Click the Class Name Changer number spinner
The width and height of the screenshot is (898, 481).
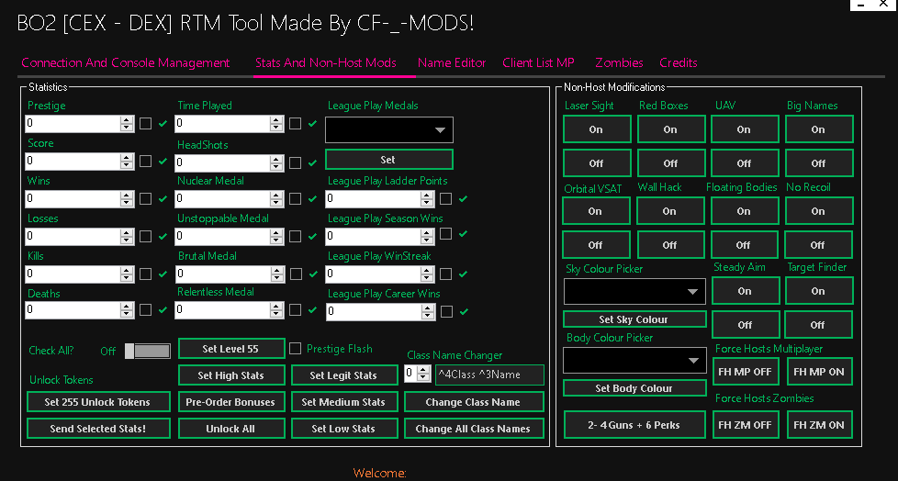click(423, 374)
